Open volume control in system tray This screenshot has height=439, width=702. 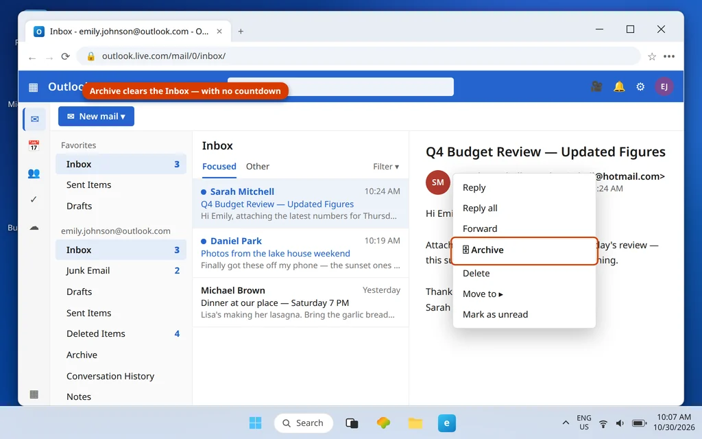pyautogui.click(x=620, y=423)
